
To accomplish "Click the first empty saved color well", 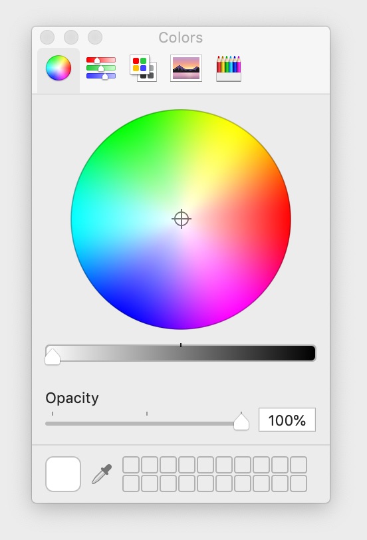I will pos(131,465).
